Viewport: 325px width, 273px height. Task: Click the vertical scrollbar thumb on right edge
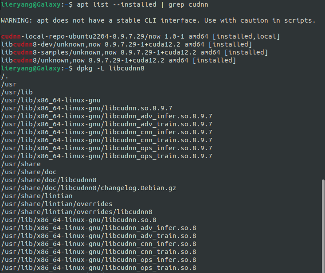[323, 226]
